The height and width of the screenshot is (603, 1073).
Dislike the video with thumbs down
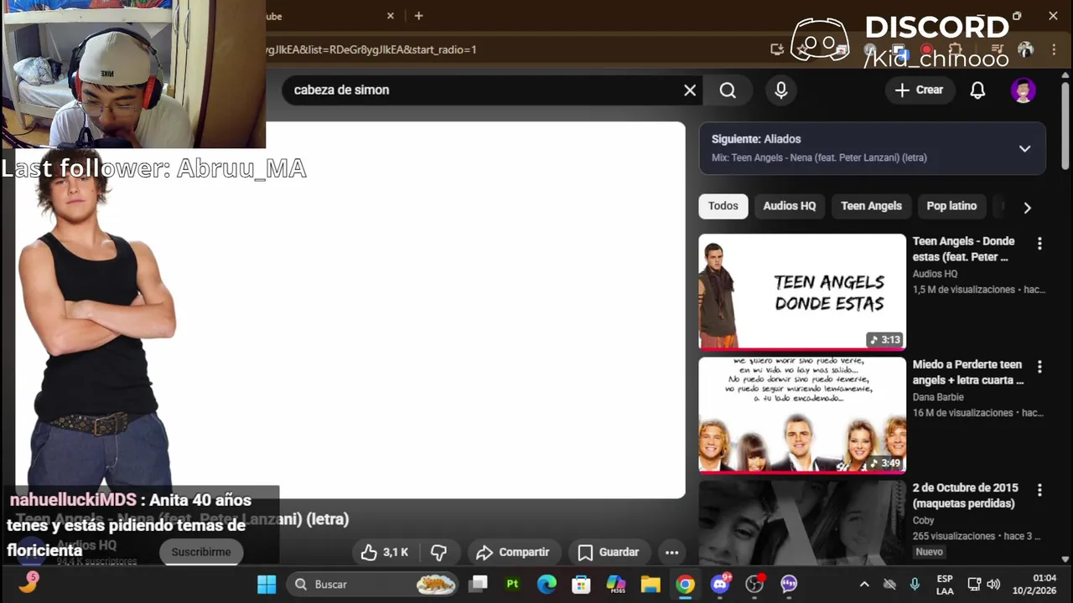point(438,552)
